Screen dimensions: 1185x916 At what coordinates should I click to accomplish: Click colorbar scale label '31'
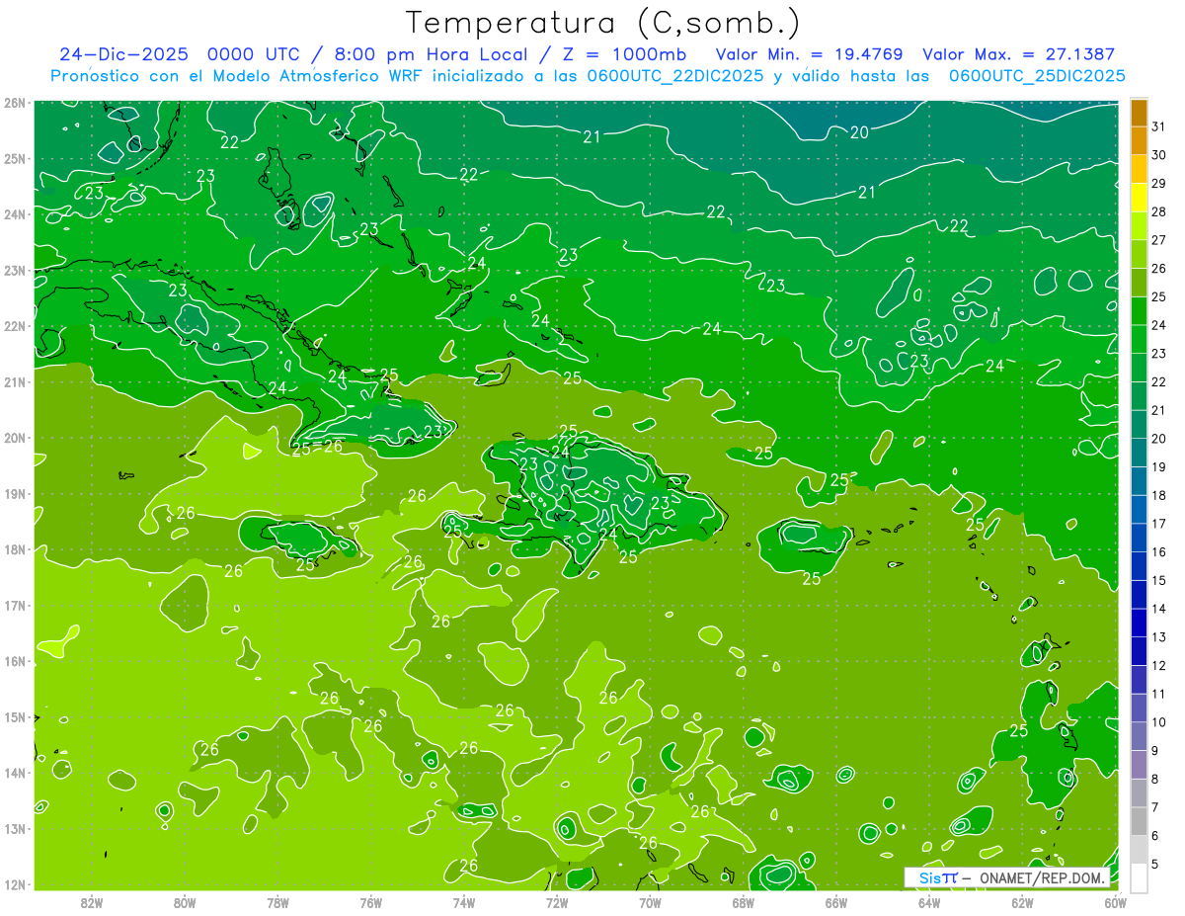pos(1159,126)
